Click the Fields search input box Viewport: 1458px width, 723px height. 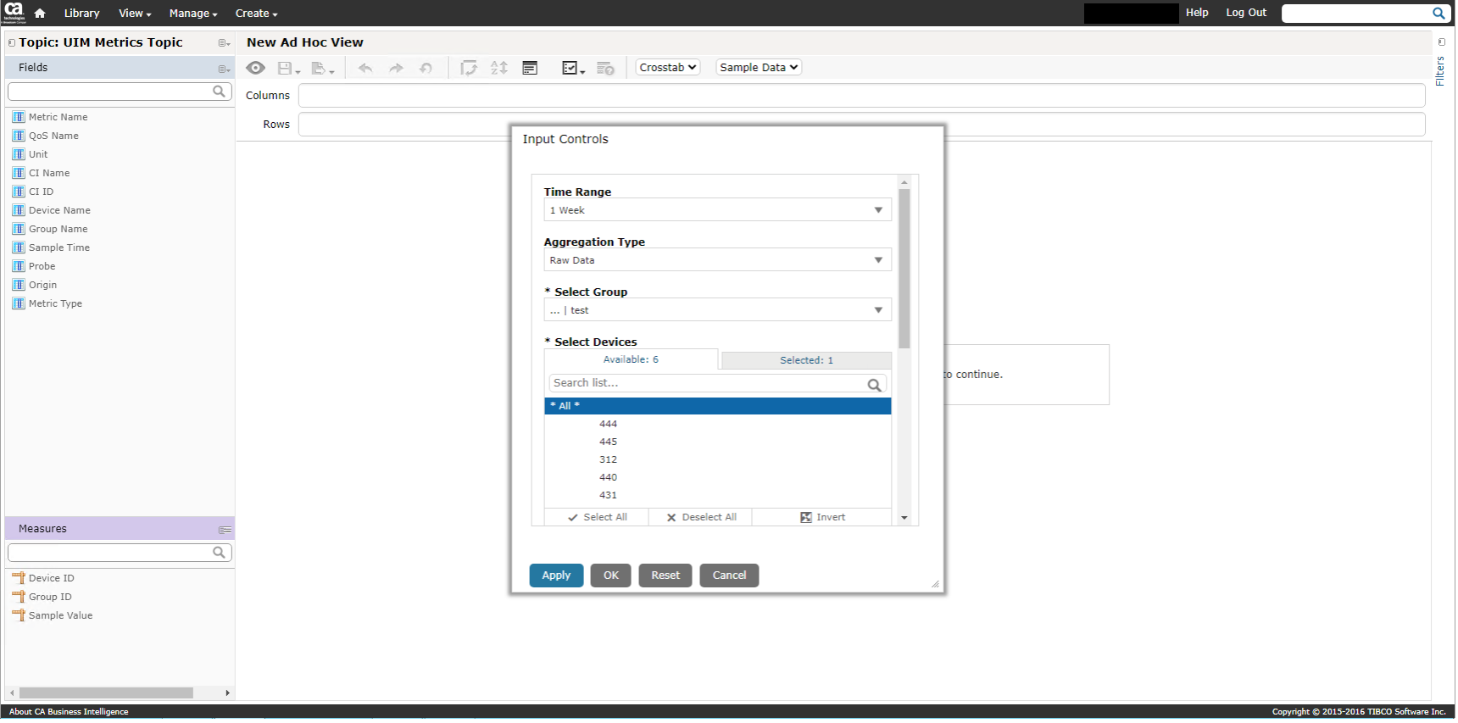click(110, 92)
